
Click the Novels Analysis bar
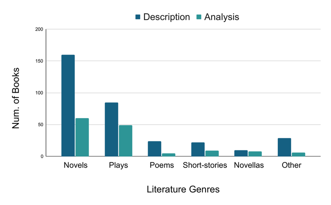(82, 137)
